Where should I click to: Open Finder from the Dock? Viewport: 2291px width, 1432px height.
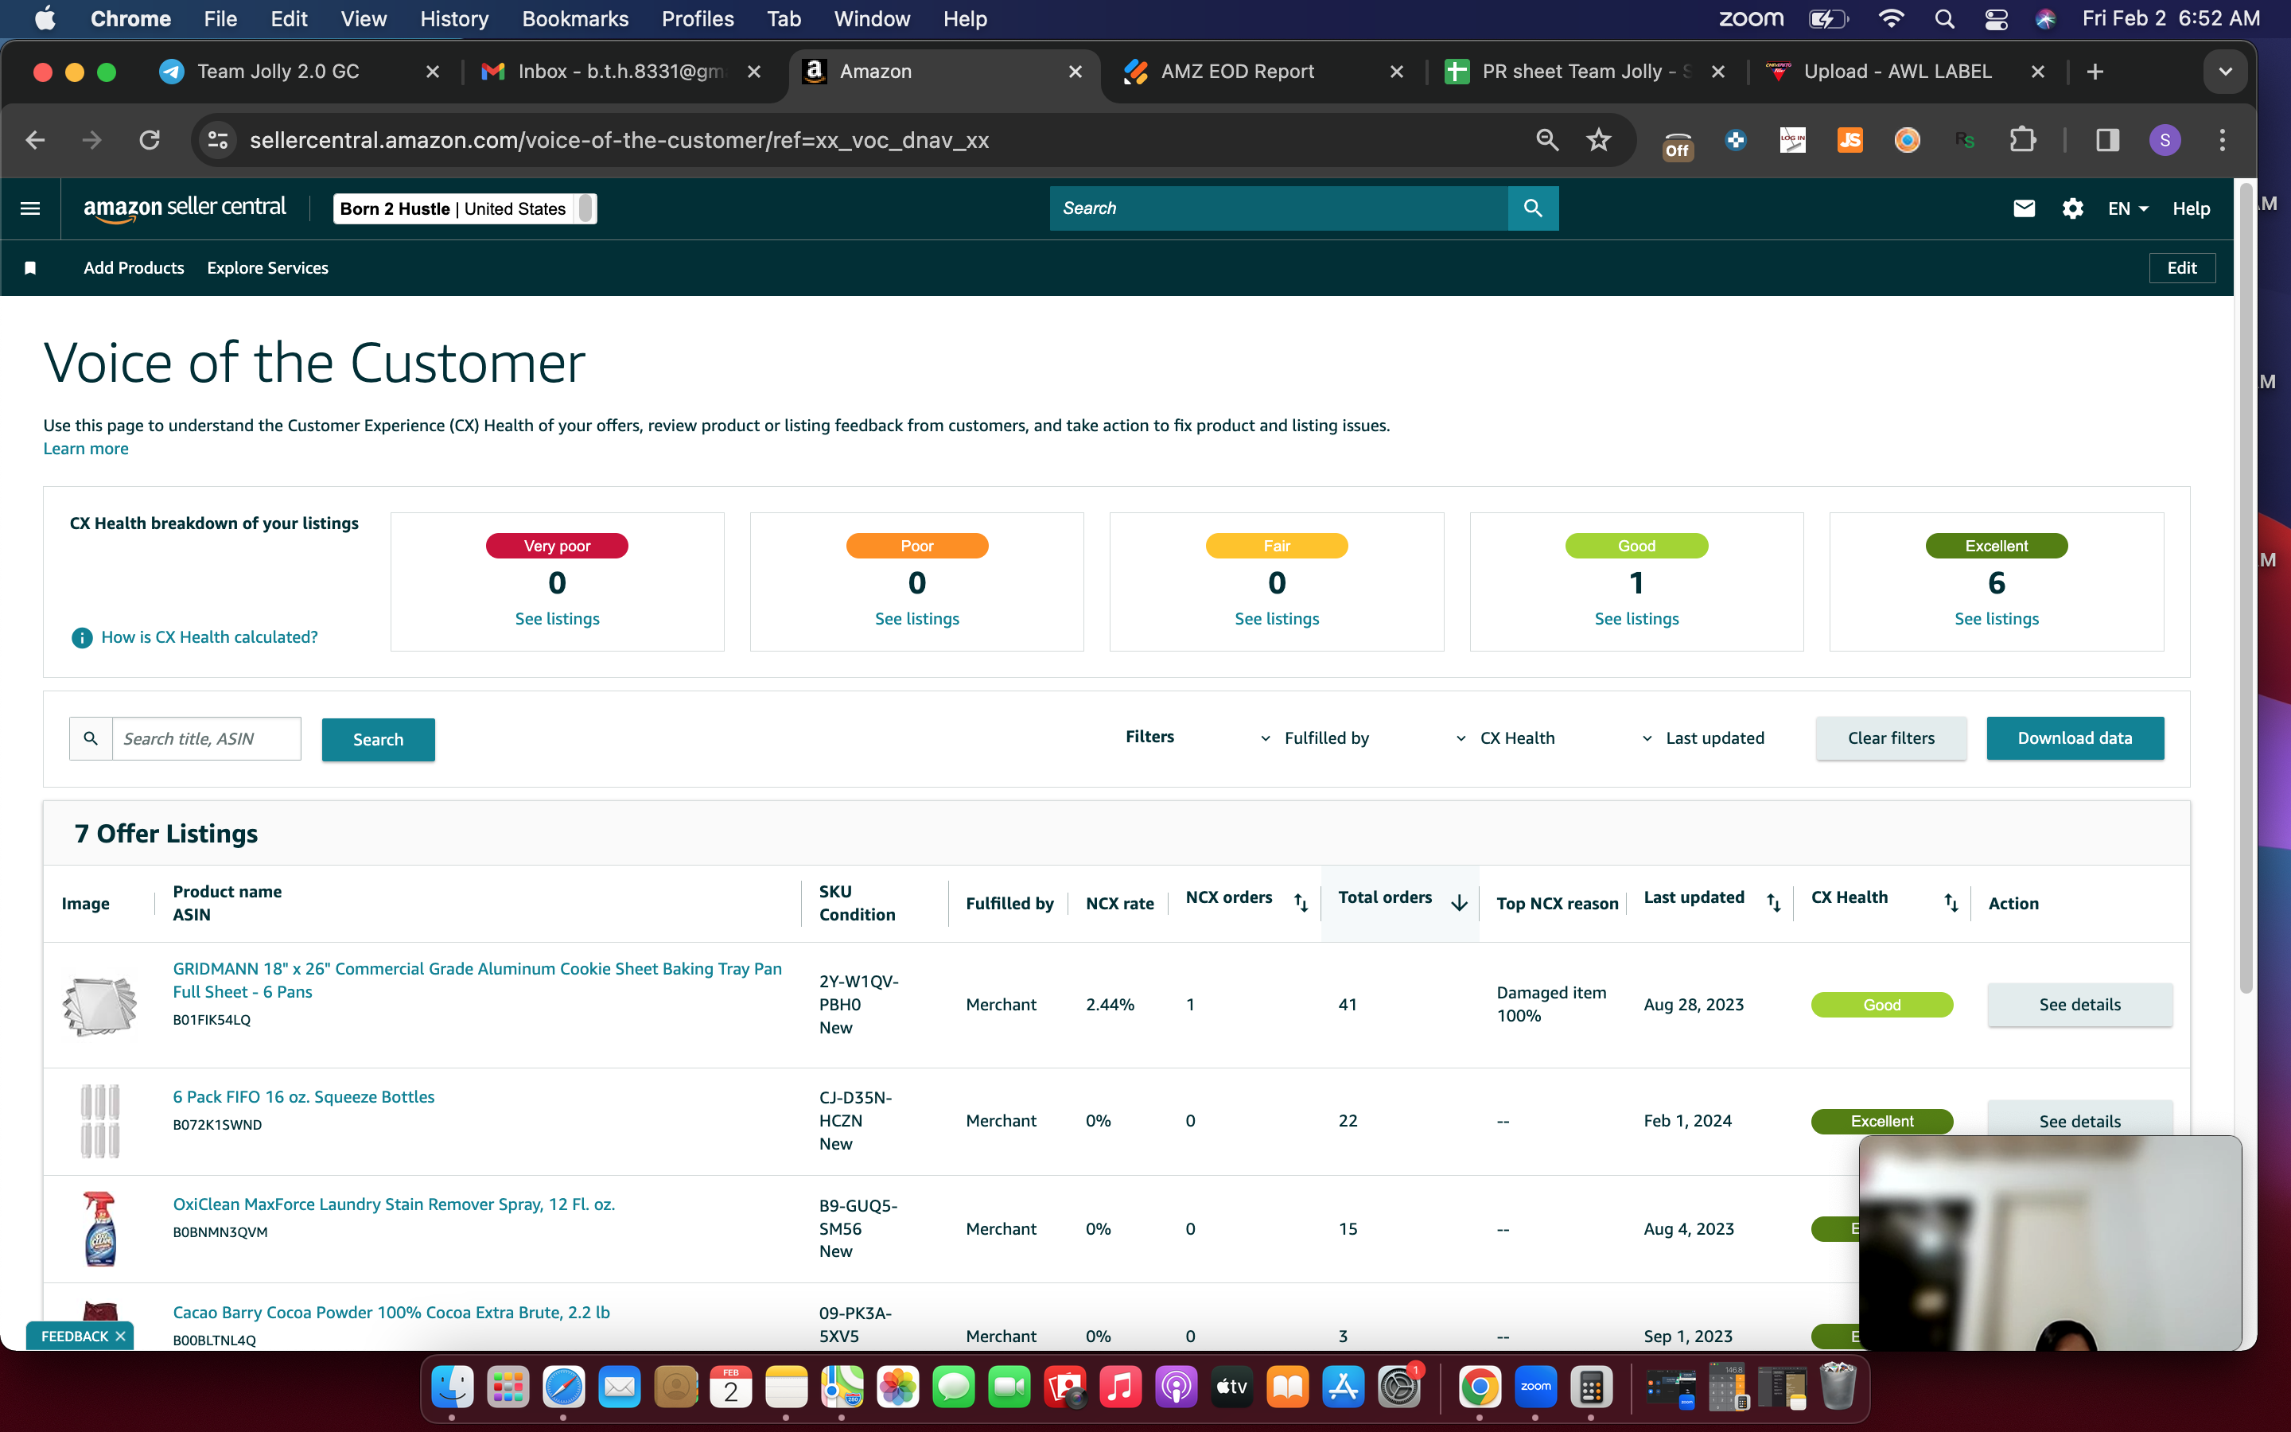tap(453, 1387)
